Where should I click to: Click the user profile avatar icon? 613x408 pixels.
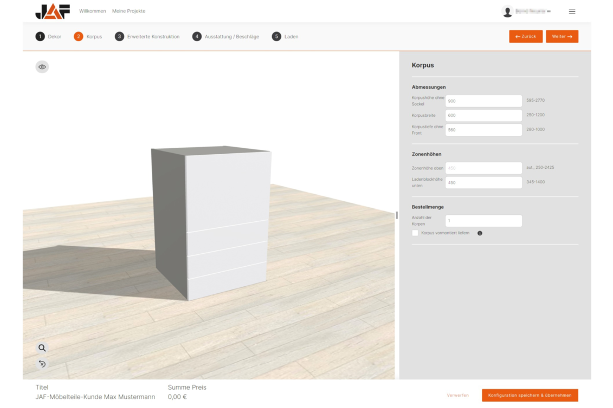coord(507,11)
